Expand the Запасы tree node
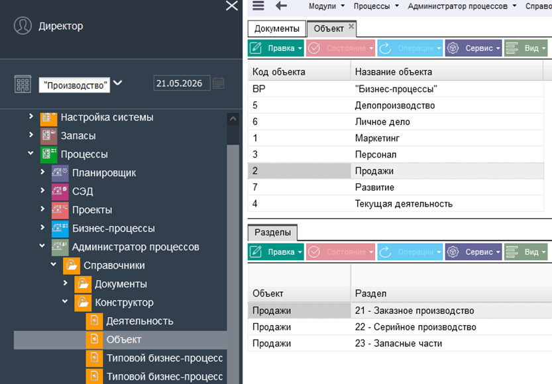Viewport: 552px width, 384px height. tap(31, 134)
